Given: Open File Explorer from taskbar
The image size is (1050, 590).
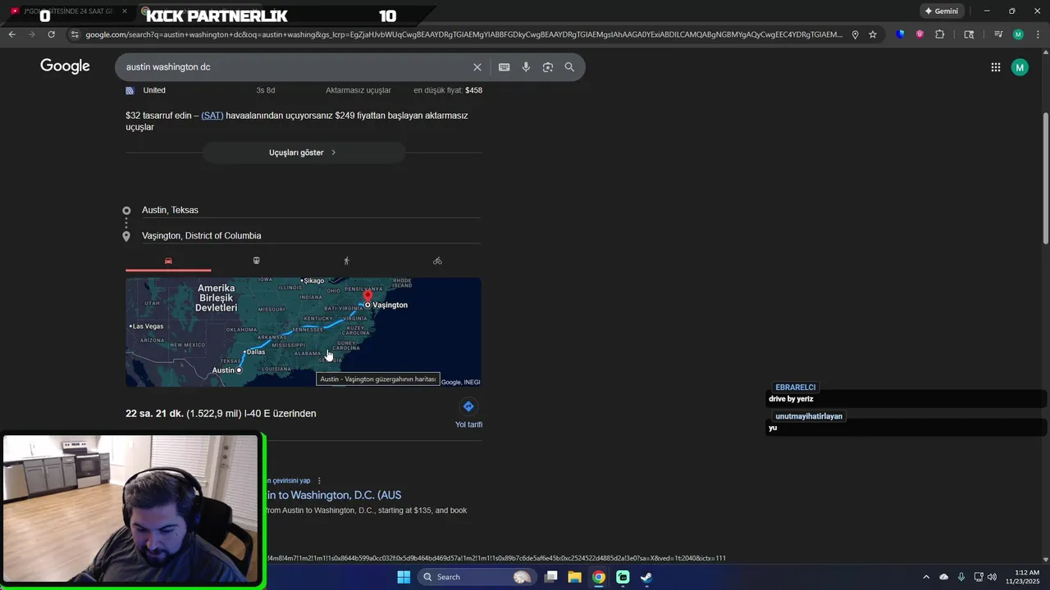Looking at the screenshot, I should point(575,577).
